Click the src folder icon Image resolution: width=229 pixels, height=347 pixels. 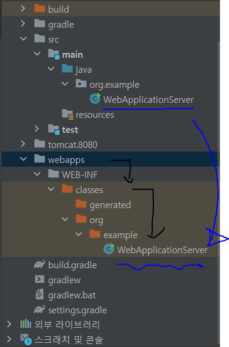40,38
